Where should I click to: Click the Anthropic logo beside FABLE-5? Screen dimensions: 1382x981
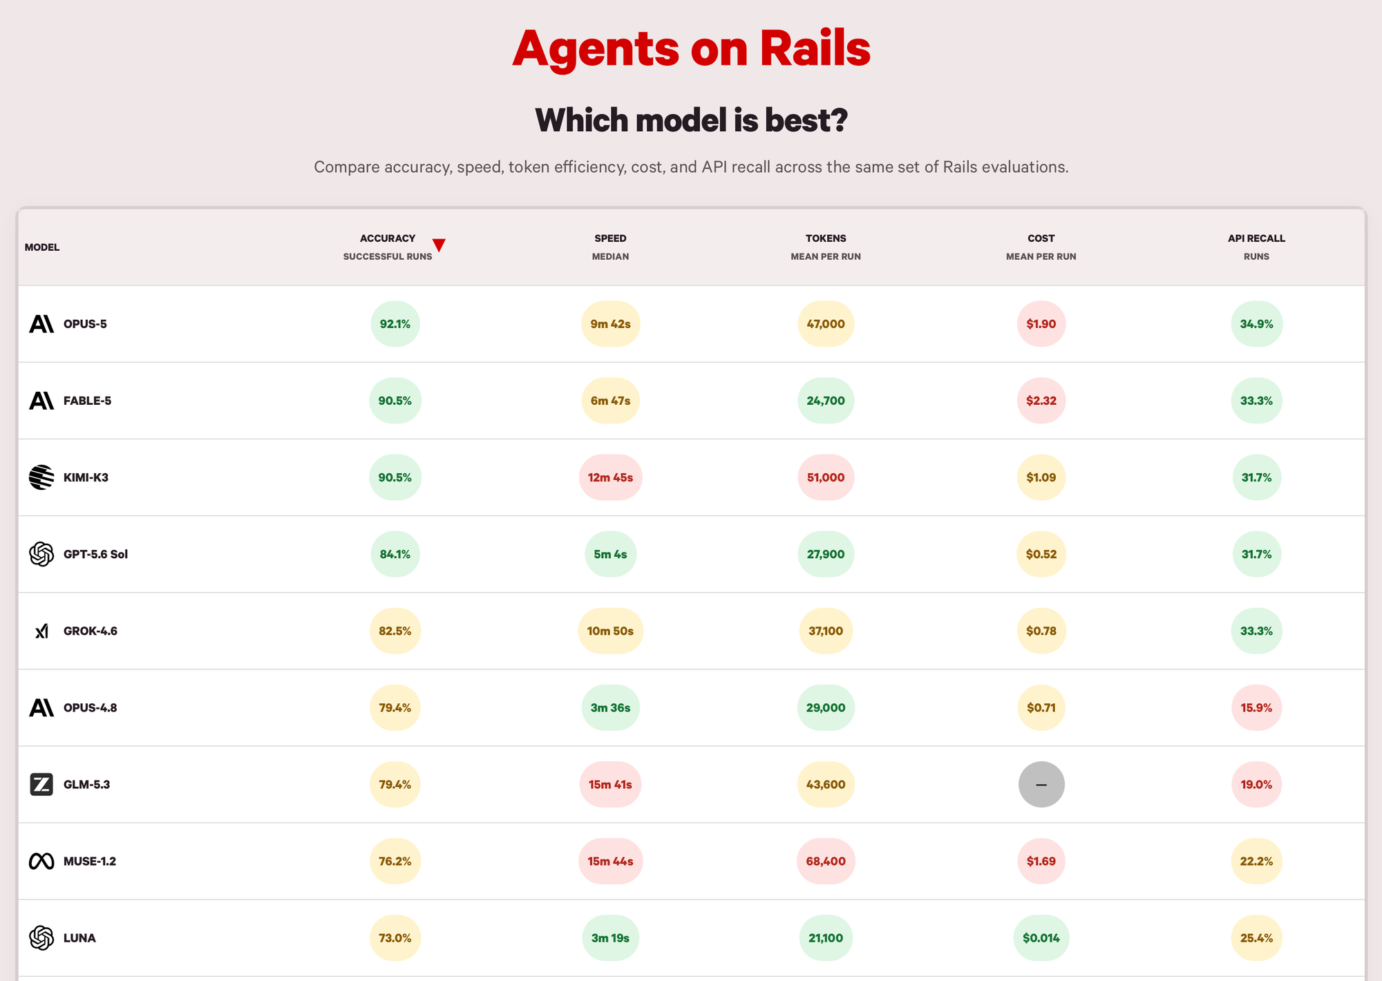click(x=41, y=401)
